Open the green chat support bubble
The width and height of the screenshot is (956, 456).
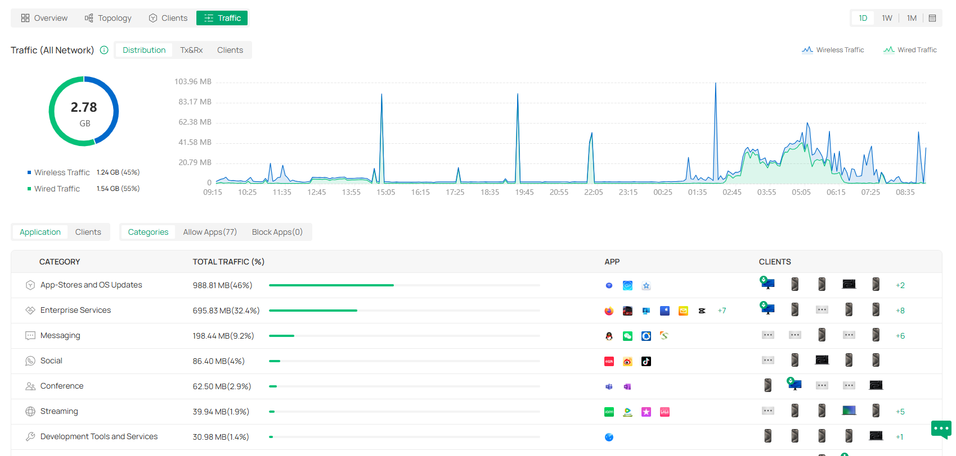coord(941,429)
